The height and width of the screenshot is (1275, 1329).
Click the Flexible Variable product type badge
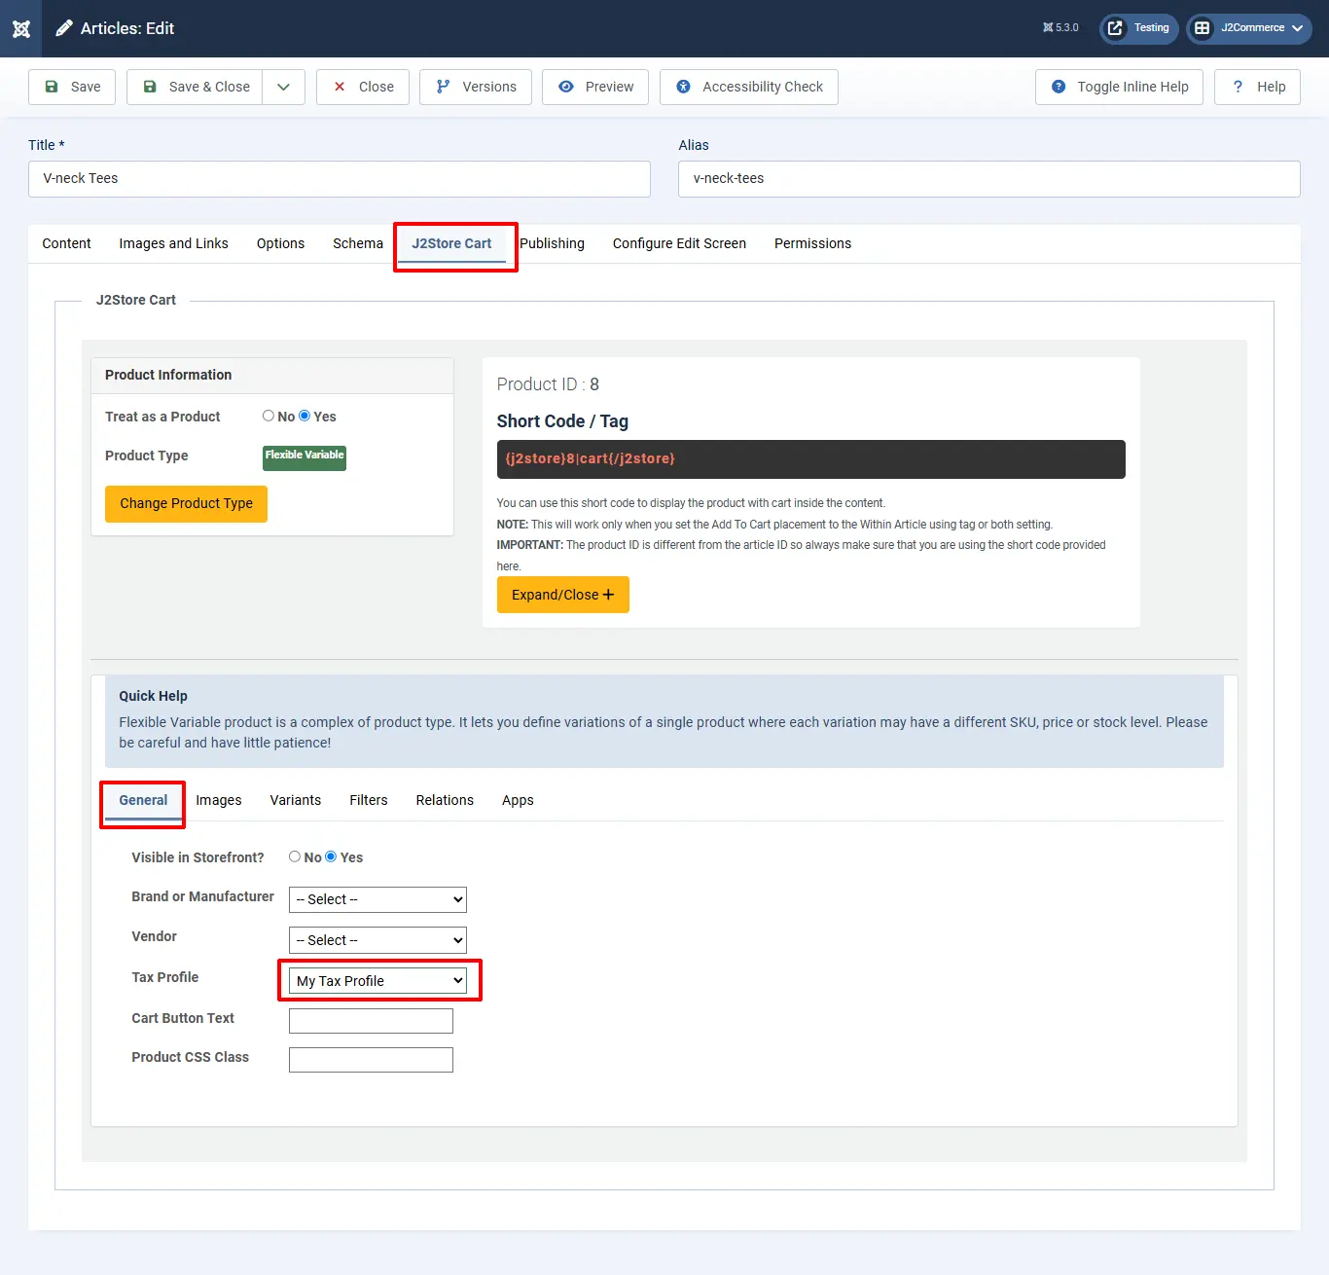pos(305,457)
